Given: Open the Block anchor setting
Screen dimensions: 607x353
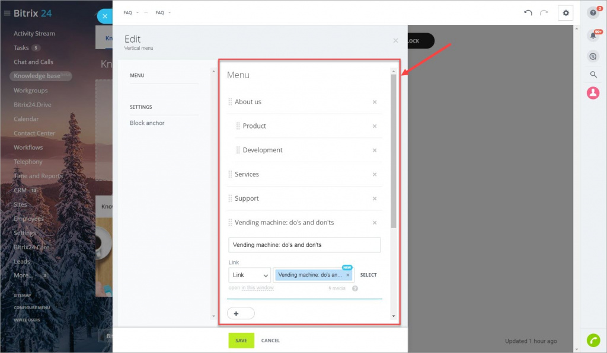Looking at the screenshot, I should point(147,123).
